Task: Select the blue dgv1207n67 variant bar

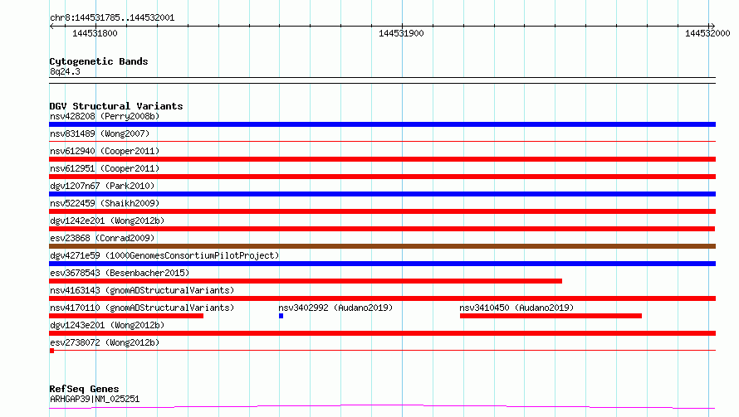Action: click(x=382, y=194)
